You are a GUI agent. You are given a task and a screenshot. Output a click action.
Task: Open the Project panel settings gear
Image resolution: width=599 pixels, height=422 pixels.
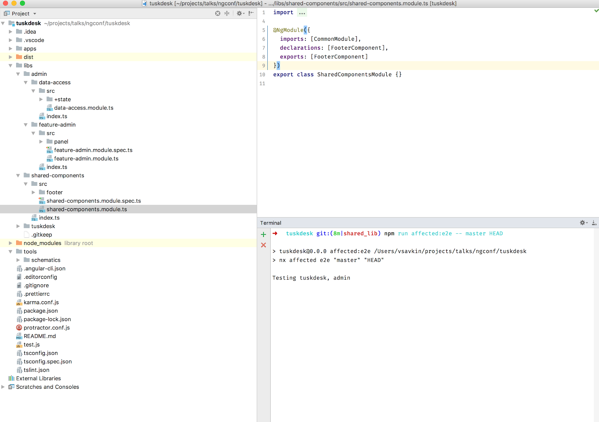(239, 13)
